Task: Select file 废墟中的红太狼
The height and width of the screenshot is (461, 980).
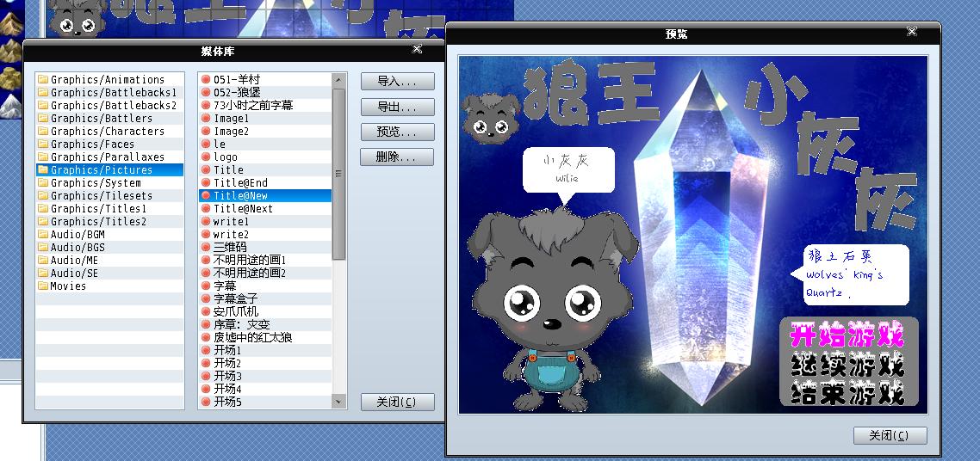Action: point(265,337)
